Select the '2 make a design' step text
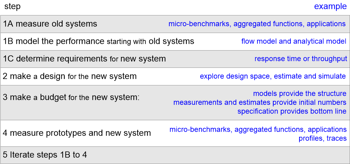Screen dimensions: 350x164 (x=34, y=76)
